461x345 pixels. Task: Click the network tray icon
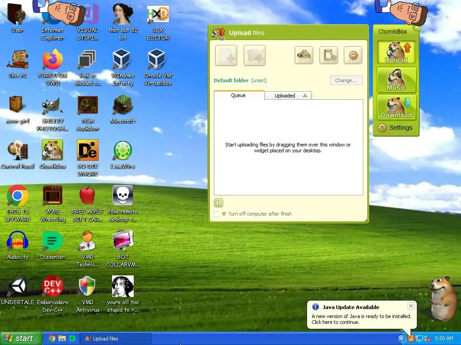[x=419, y=339]
